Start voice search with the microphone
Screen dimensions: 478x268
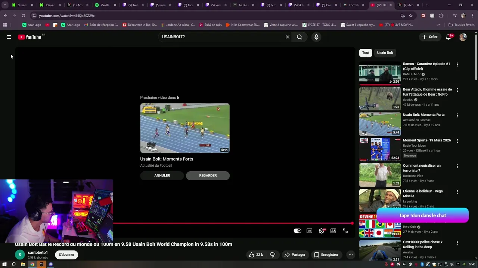pyautogui.click(x=316, y=37)
